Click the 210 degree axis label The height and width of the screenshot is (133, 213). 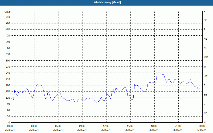(8, 79)
